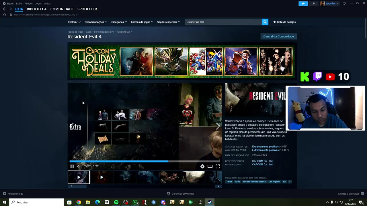Go to next media with right arrow overlay

click(218, 126)
